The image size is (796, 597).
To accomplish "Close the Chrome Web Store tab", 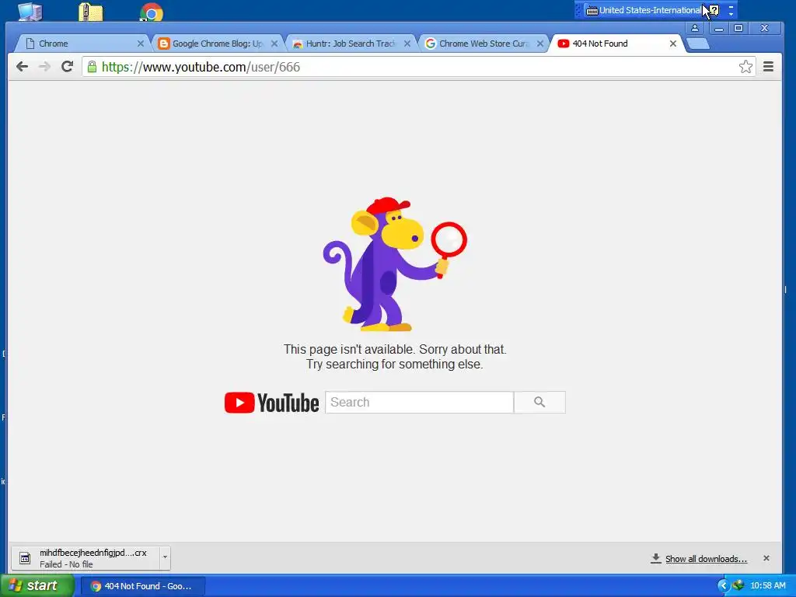I will (x=540, y=44).
